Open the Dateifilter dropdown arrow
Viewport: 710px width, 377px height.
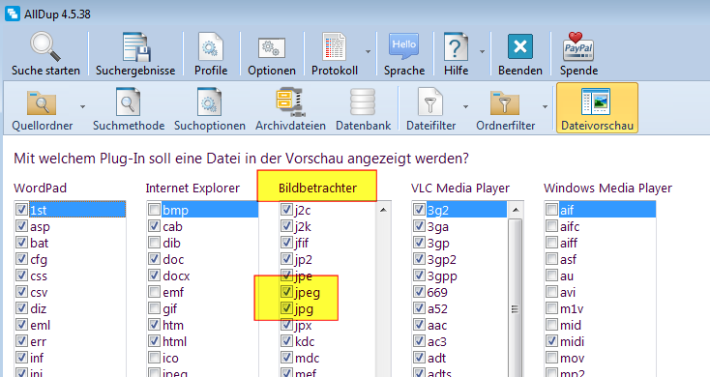click(x=465, y=106)
